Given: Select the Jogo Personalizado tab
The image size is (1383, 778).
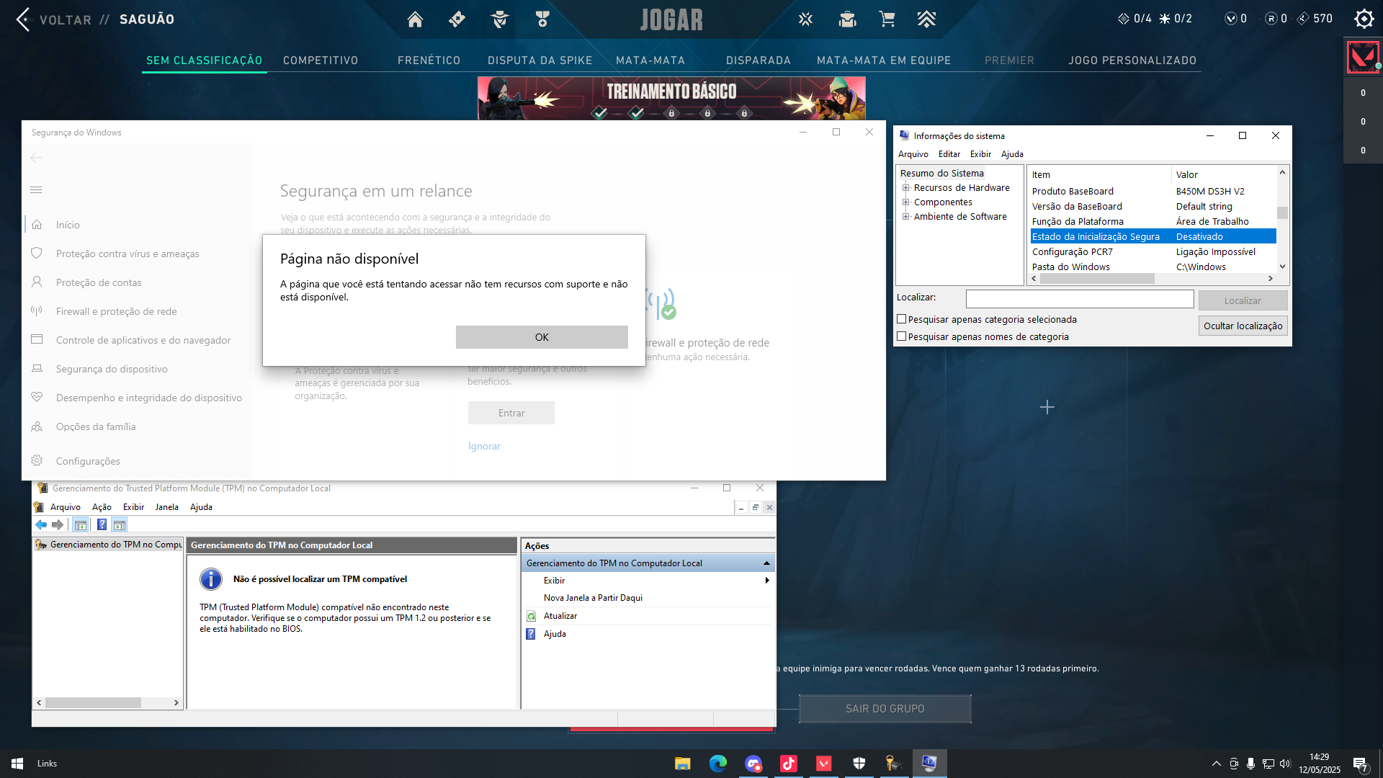Looking at the screenshot, I should [1132, 61].
